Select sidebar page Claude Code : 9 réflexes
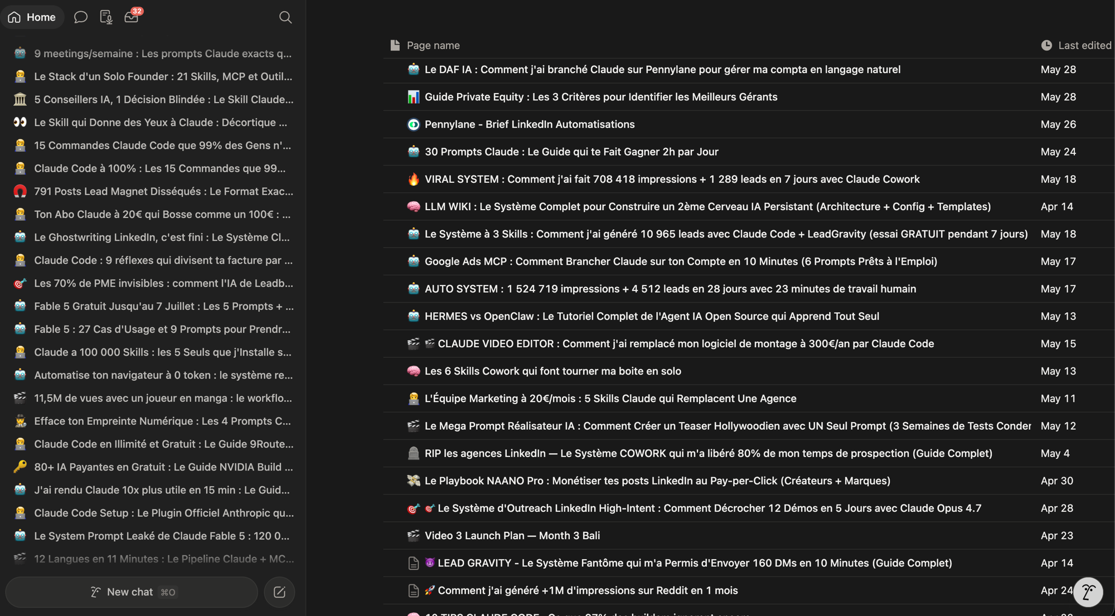The height and width of the screenshot is (616, 1115). point(153,260)
